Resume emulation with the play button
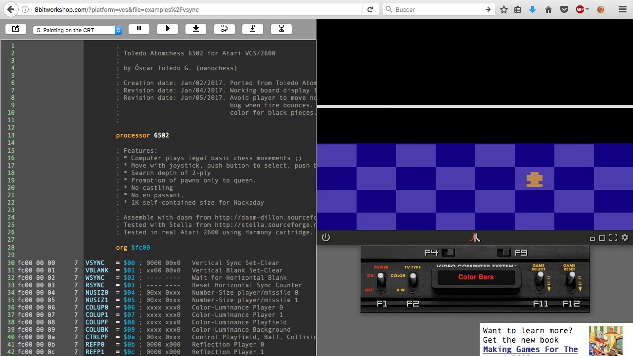Viewport: 633px width, 356px height. 168,29
